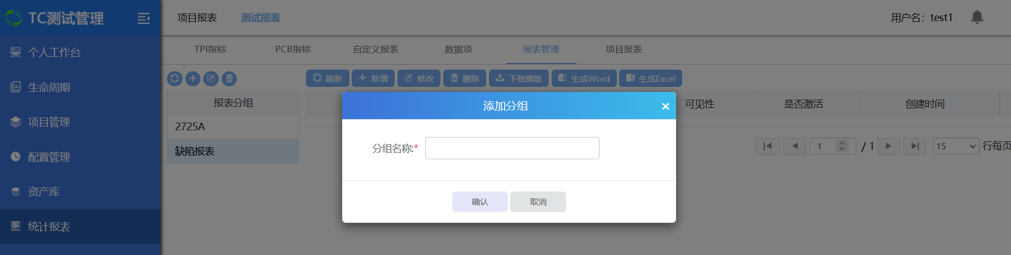
Task: Click the 新增 toolbar button
Action: pyautogui.click(x=373, y=79)
